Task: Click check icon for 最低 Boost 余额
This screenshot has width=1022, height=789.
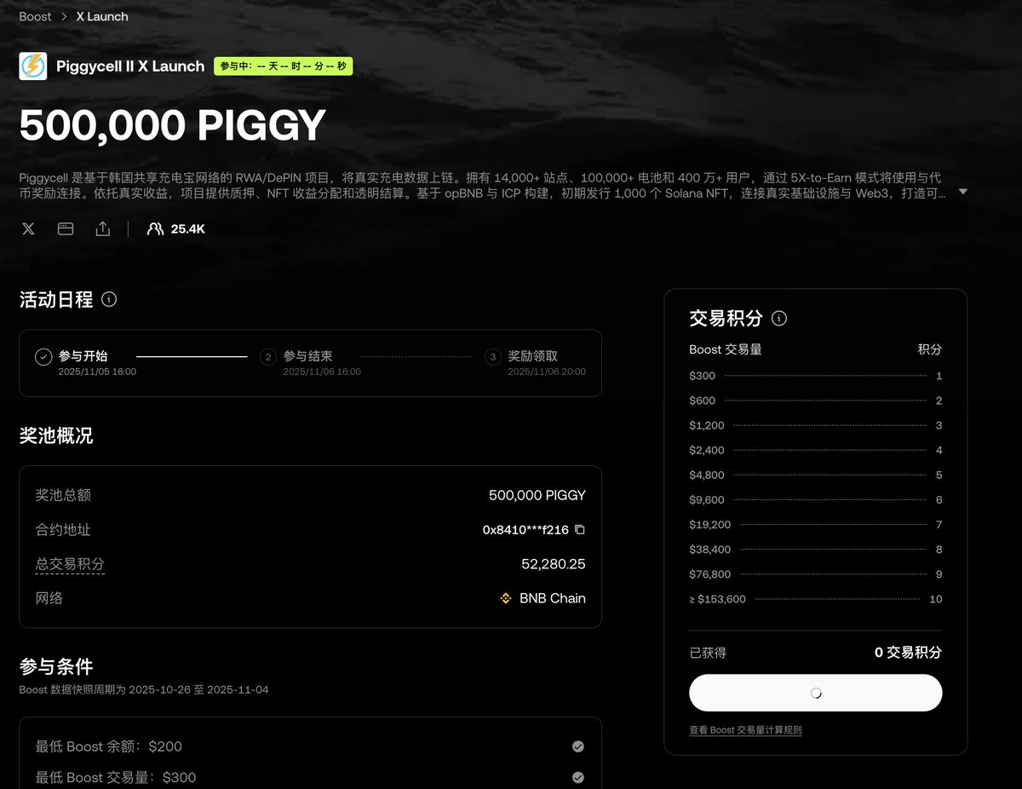Action: [x=578, y=746]
